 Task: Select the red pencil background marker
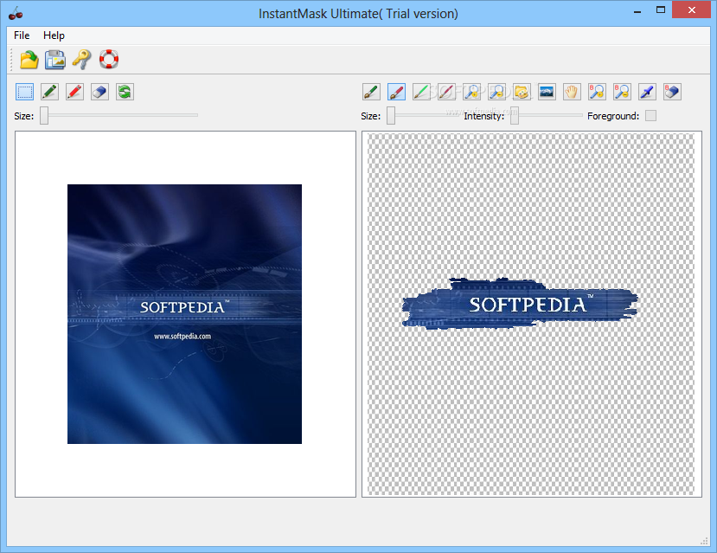pyautogui.click(x=75, y=92)
